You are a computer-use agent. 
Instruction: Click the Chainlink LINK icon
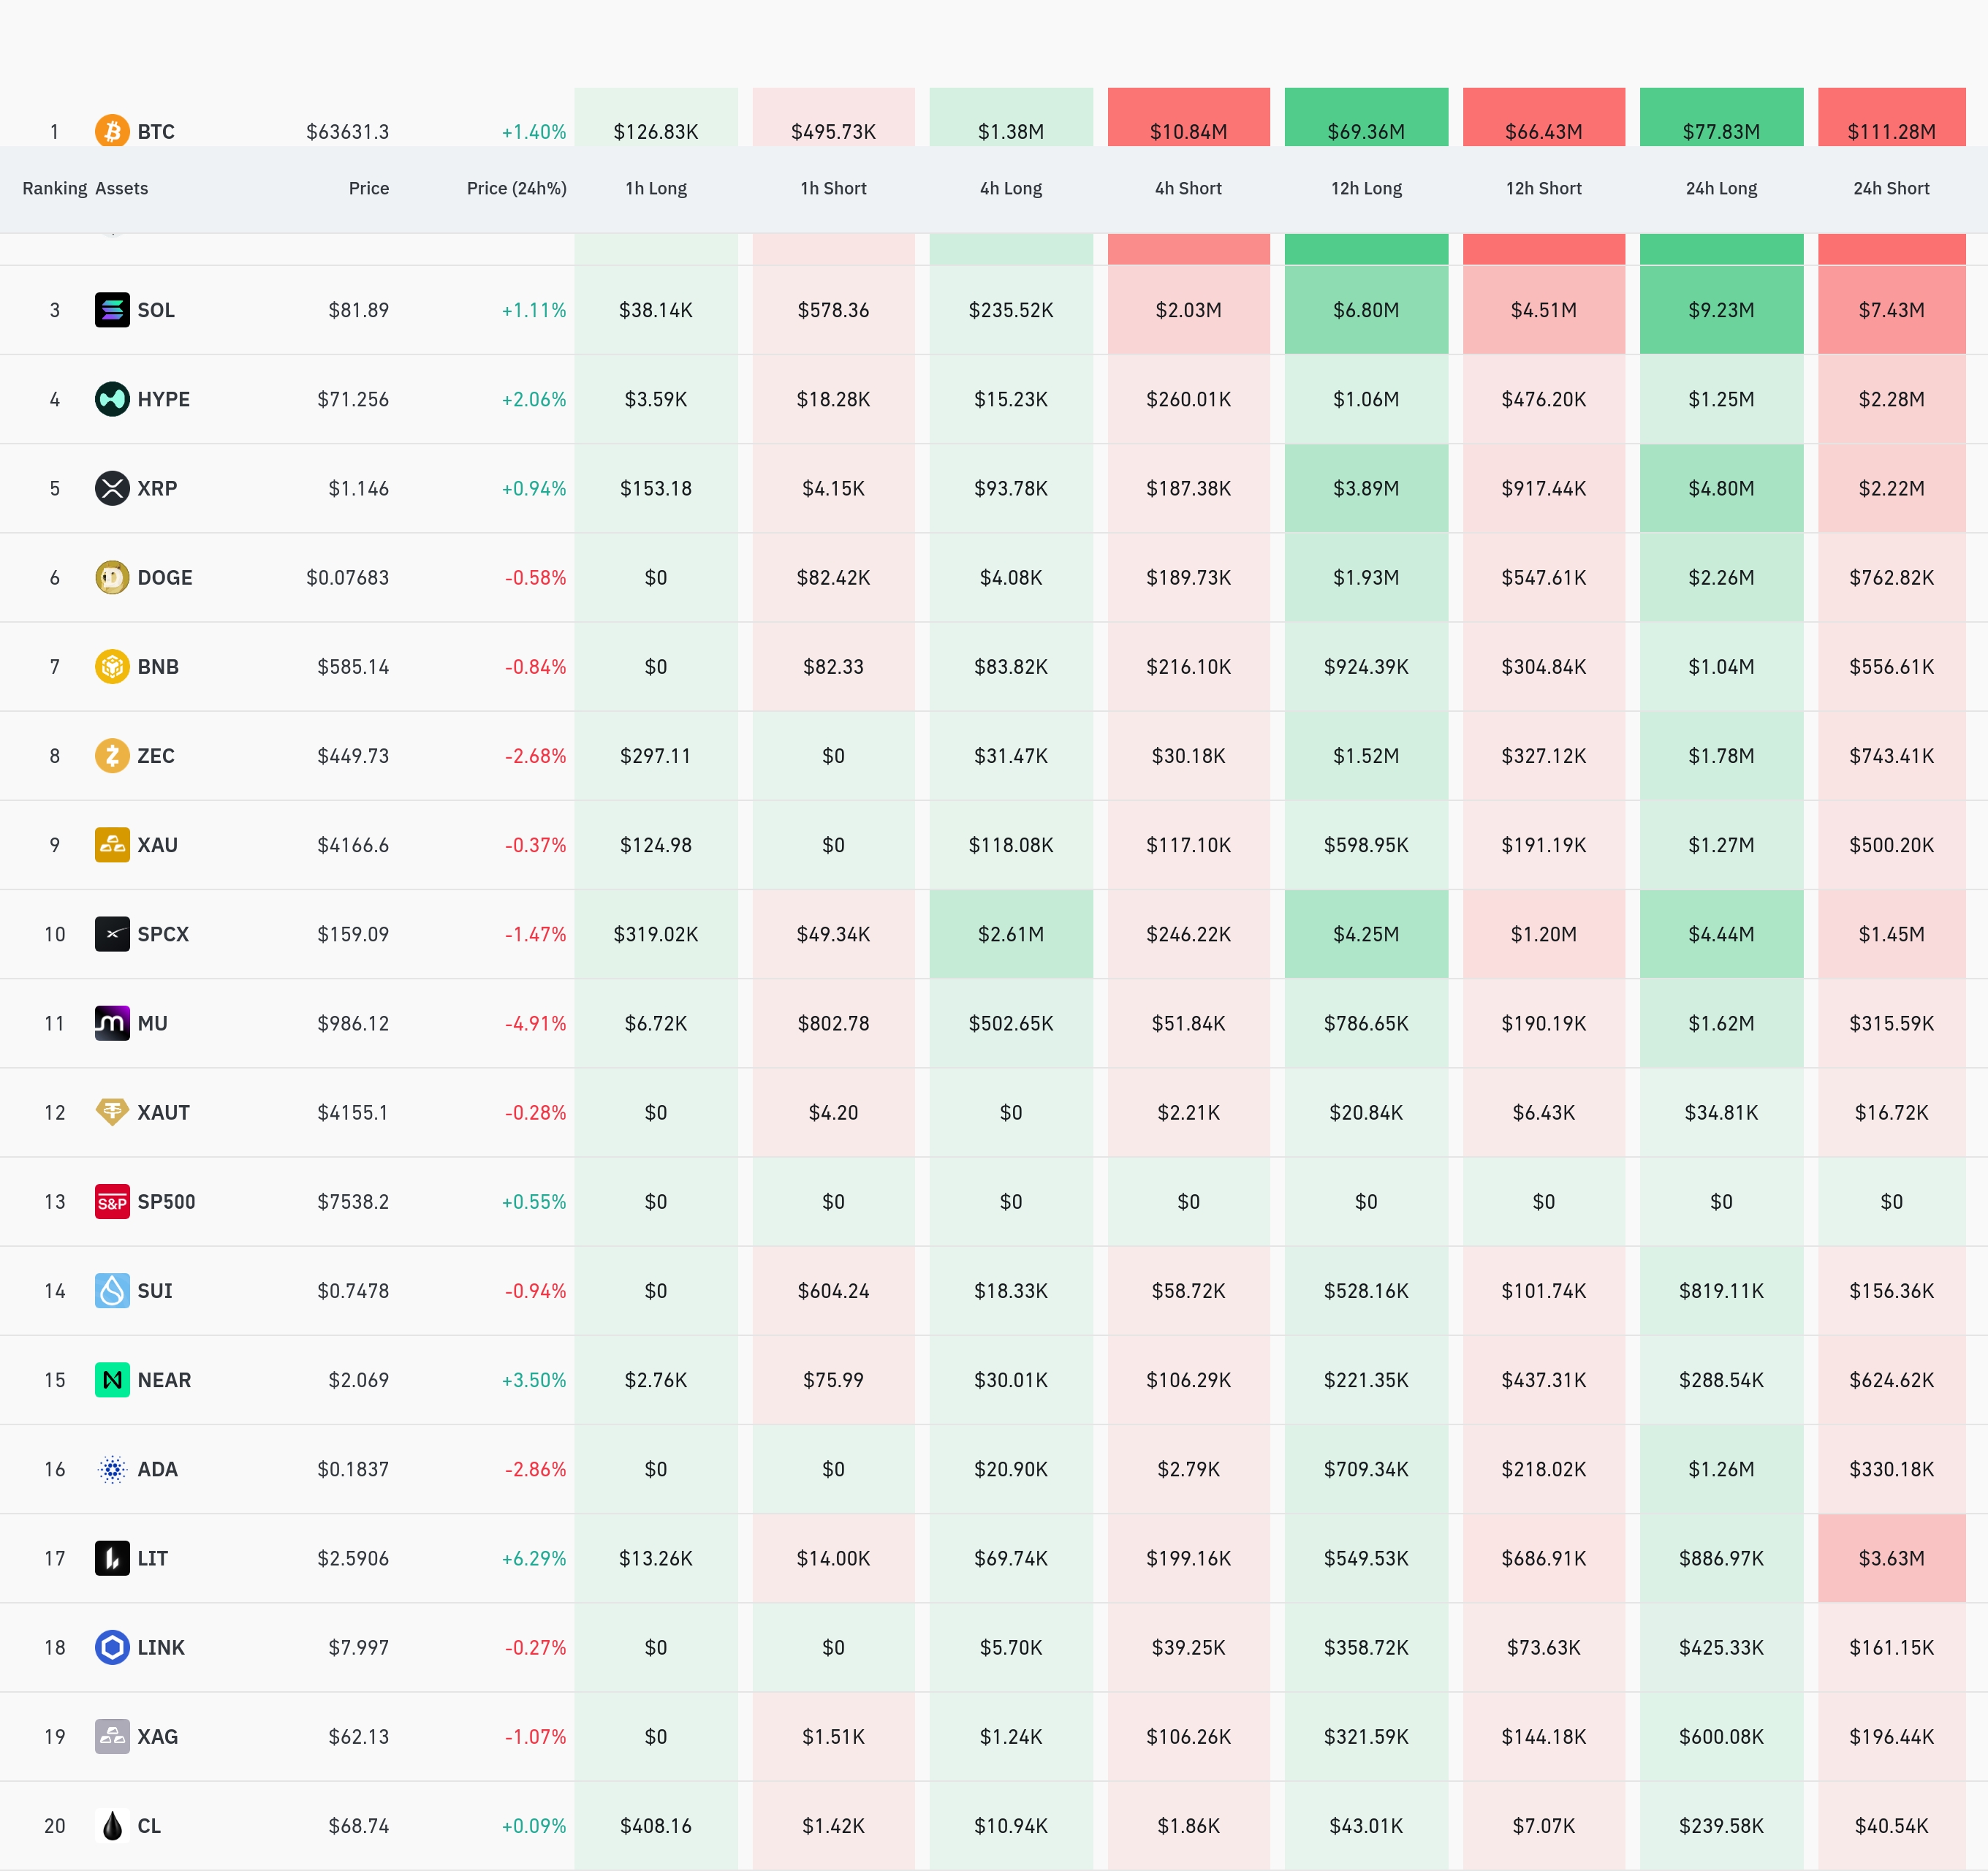point(112,1647)
